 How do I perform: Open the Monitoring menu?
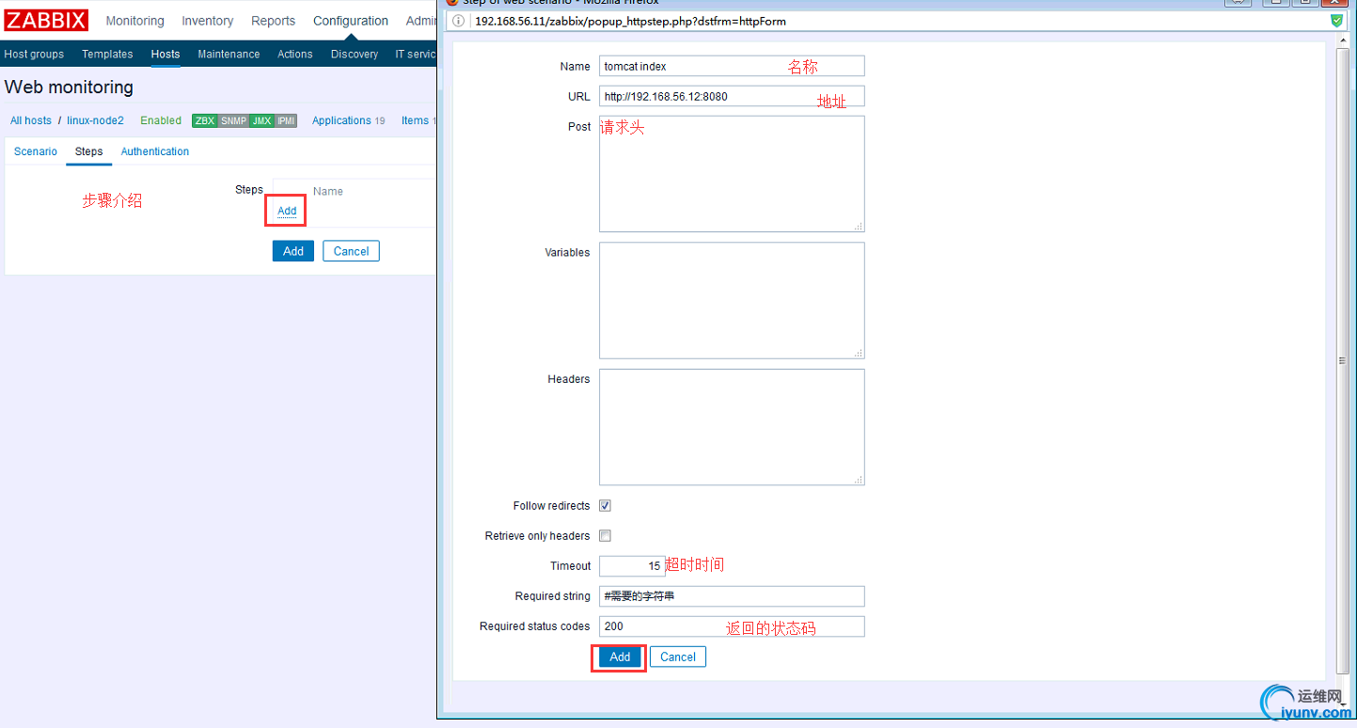click(134, 21)
